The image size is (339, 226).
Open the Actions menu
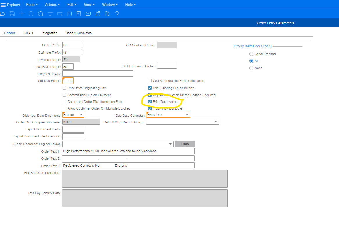point(52,5)
